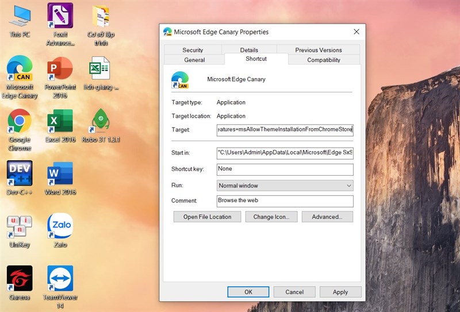The image size is (460, 312).
Task: Select the Shortcut tab
Action: click(256, 59)
